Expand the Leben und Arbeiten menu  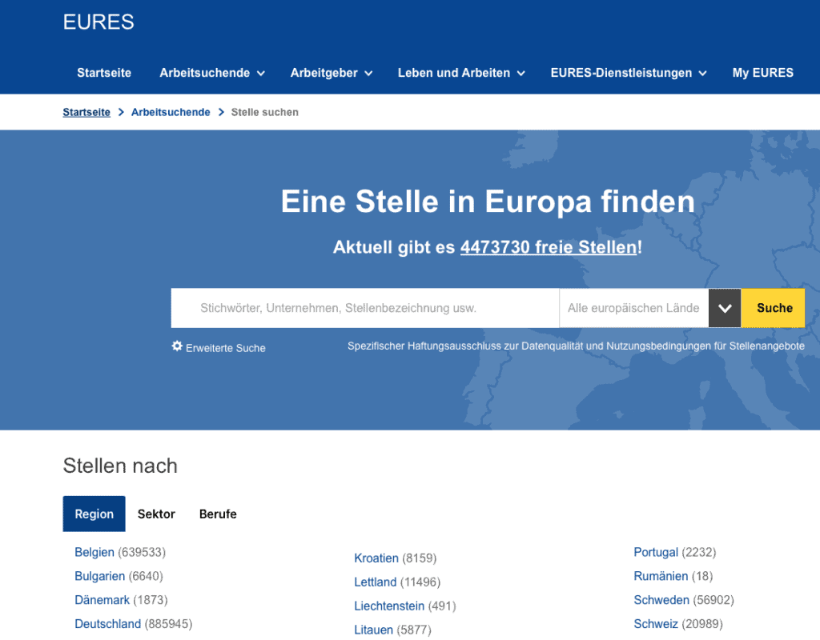(461, 73)
